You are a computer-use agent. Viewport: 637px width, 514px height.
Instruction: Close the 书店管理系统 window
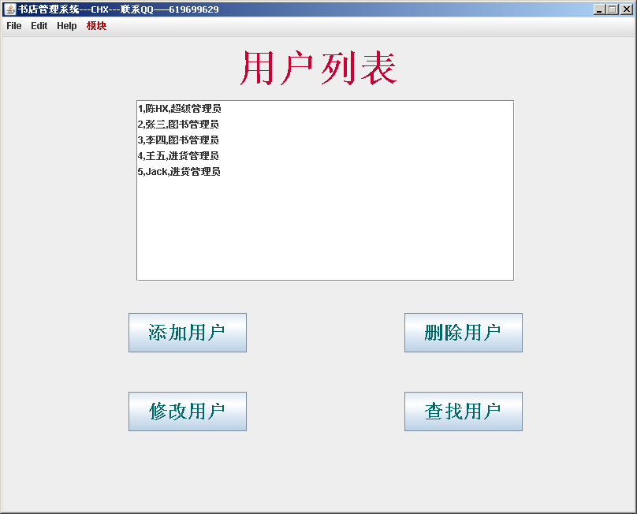click(x=627, y=9)
